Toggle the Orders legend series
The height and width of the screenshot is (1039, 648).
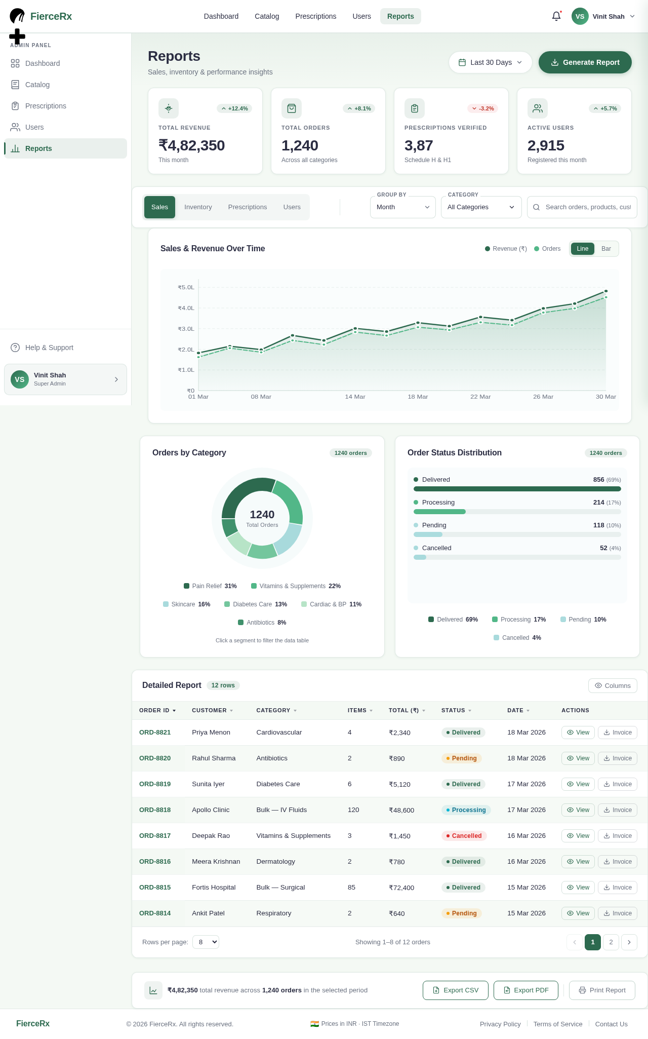(547, 249)
